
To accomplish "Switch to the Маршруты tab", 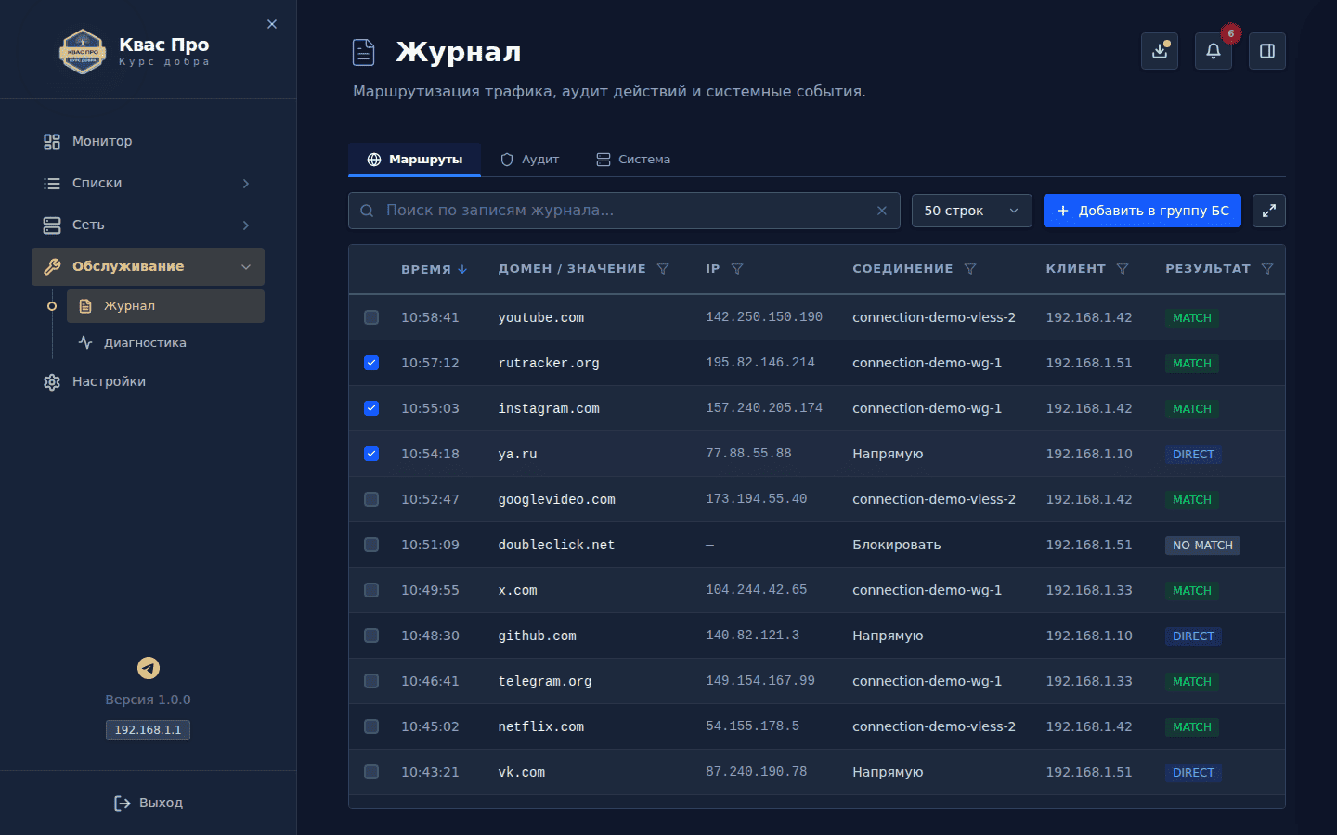I will point(414,160).
